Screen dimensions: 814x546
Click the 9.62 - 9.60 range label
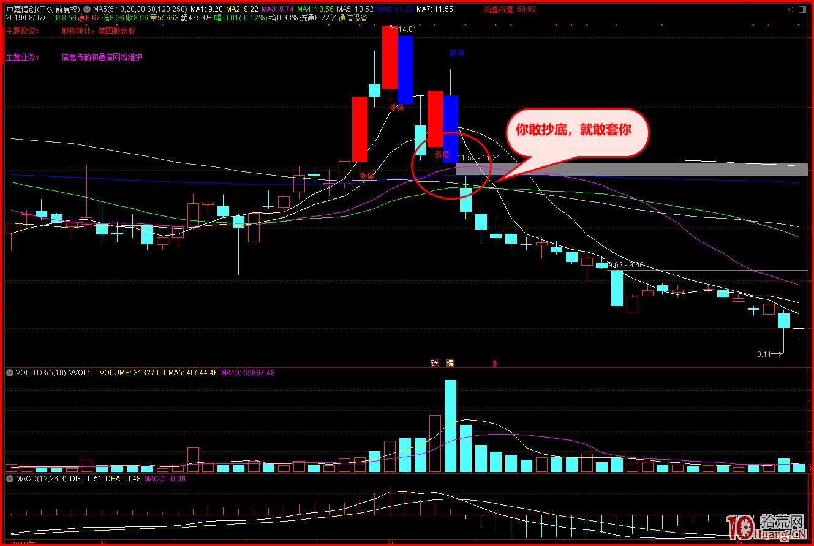pyautogui.click(x=626, y=265)
